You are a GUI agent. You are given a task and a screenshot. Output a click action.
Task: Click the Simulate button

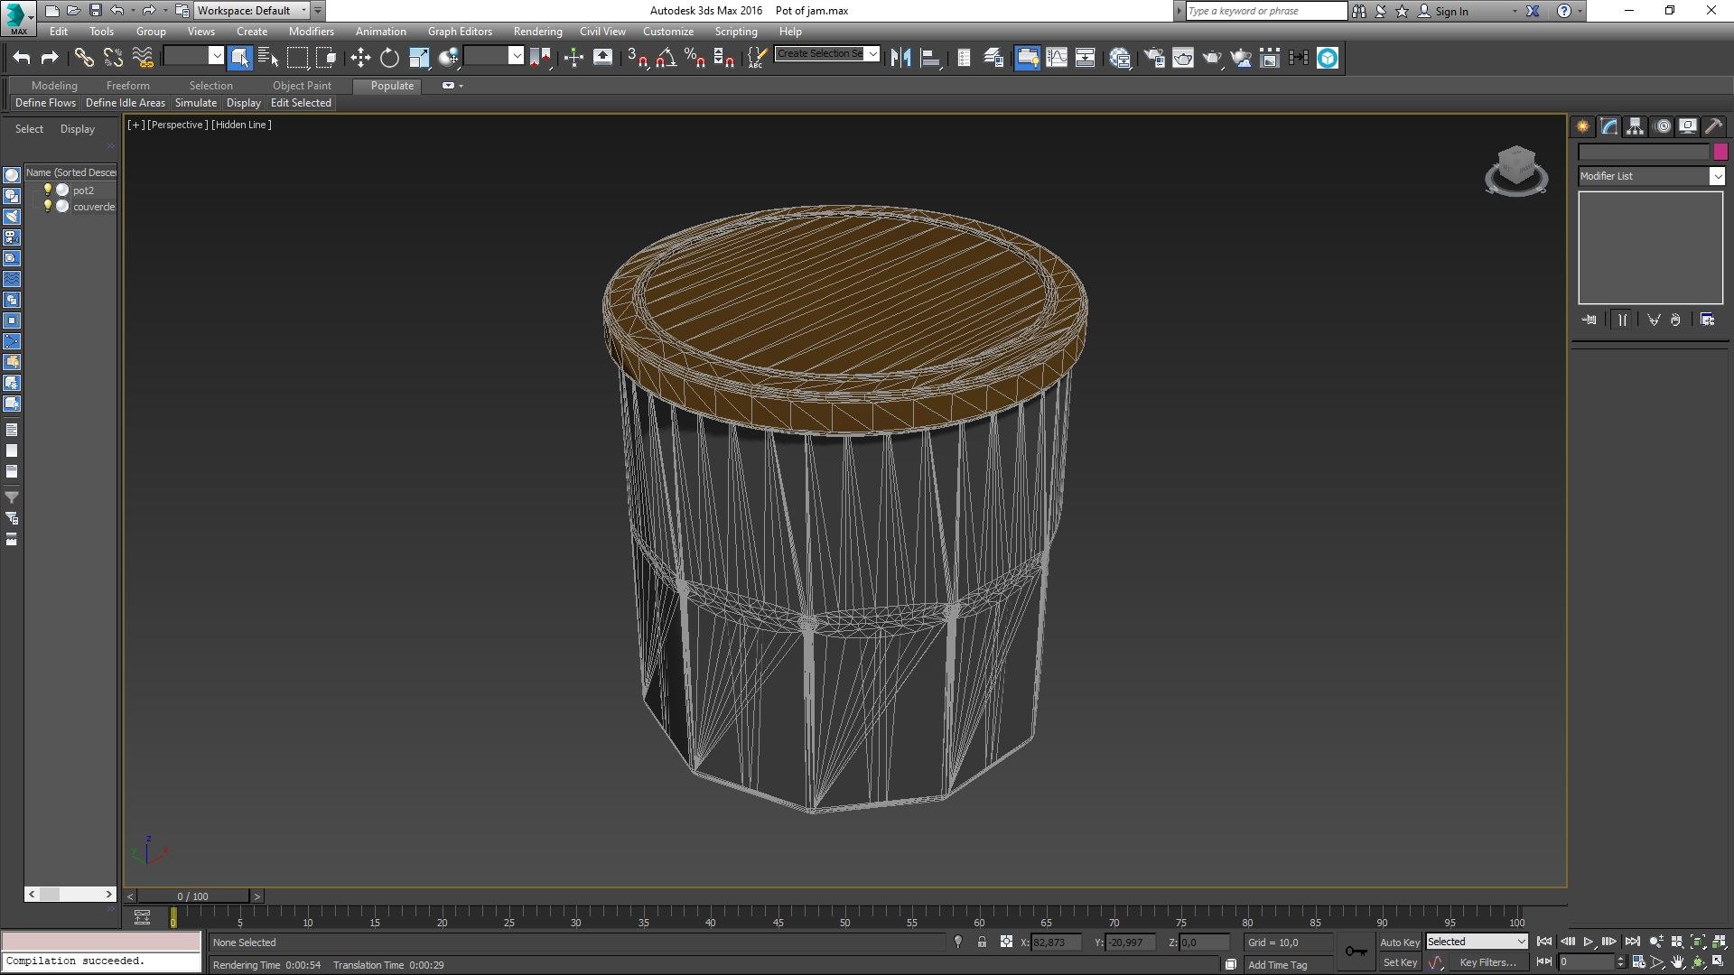(x=195, y=103)
